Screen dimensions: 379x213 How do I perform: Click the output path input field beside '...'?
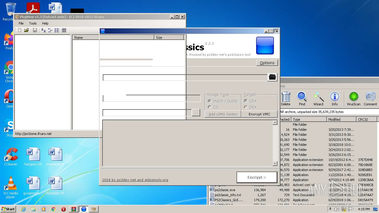point(147,113)
